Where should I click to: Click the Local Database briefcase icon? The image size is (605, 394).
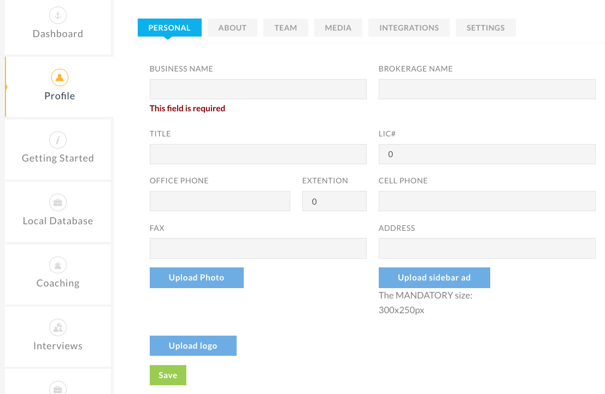click(58, 202)
